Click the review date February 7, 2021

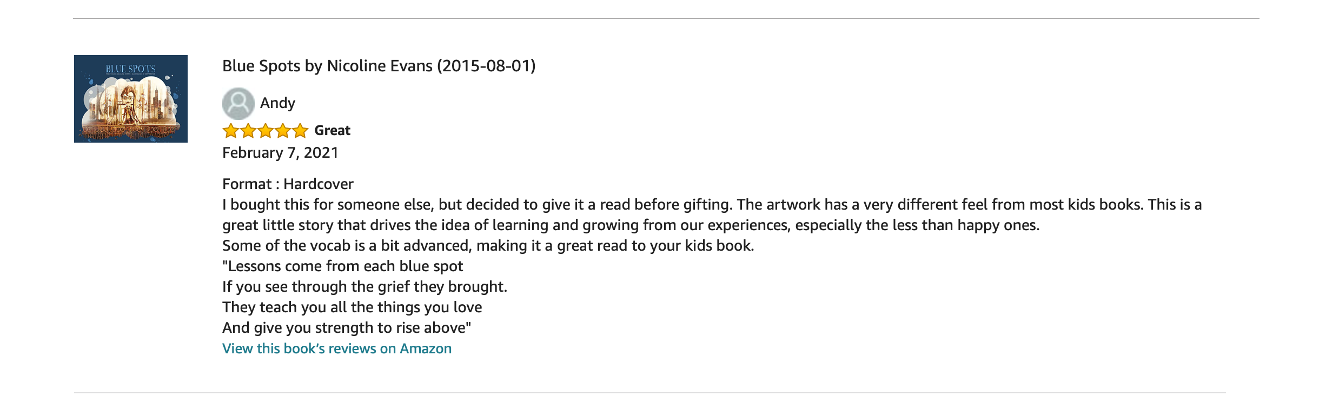[280, 153]
